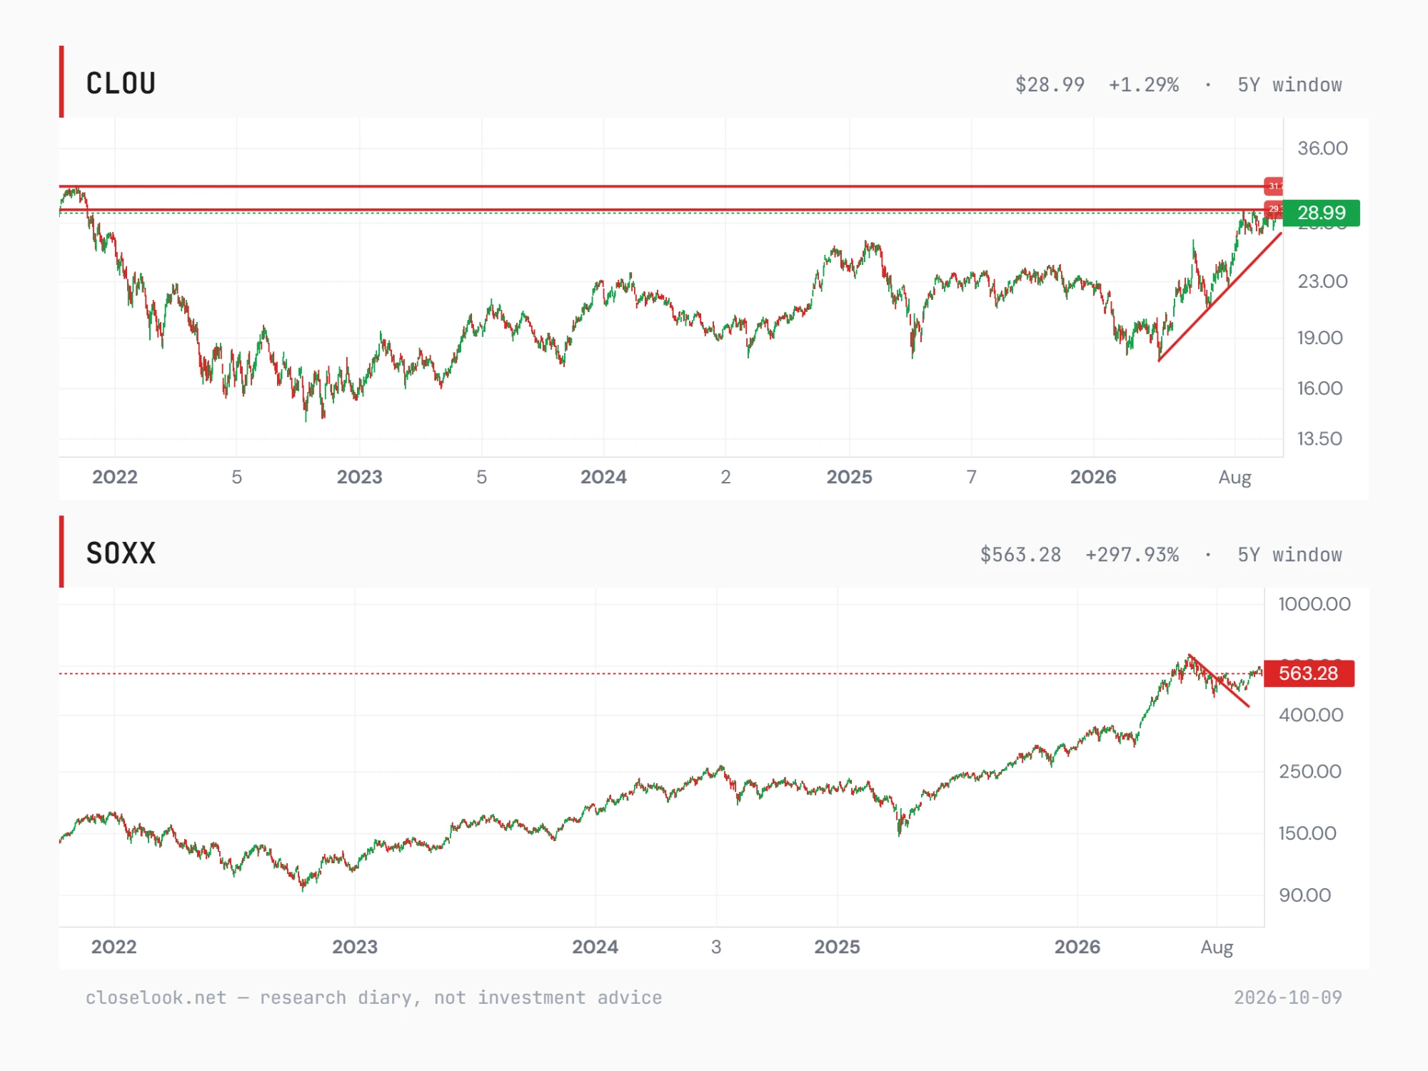
Task: Click the small red 31.7 level tag
Action: pos(1274,186)
